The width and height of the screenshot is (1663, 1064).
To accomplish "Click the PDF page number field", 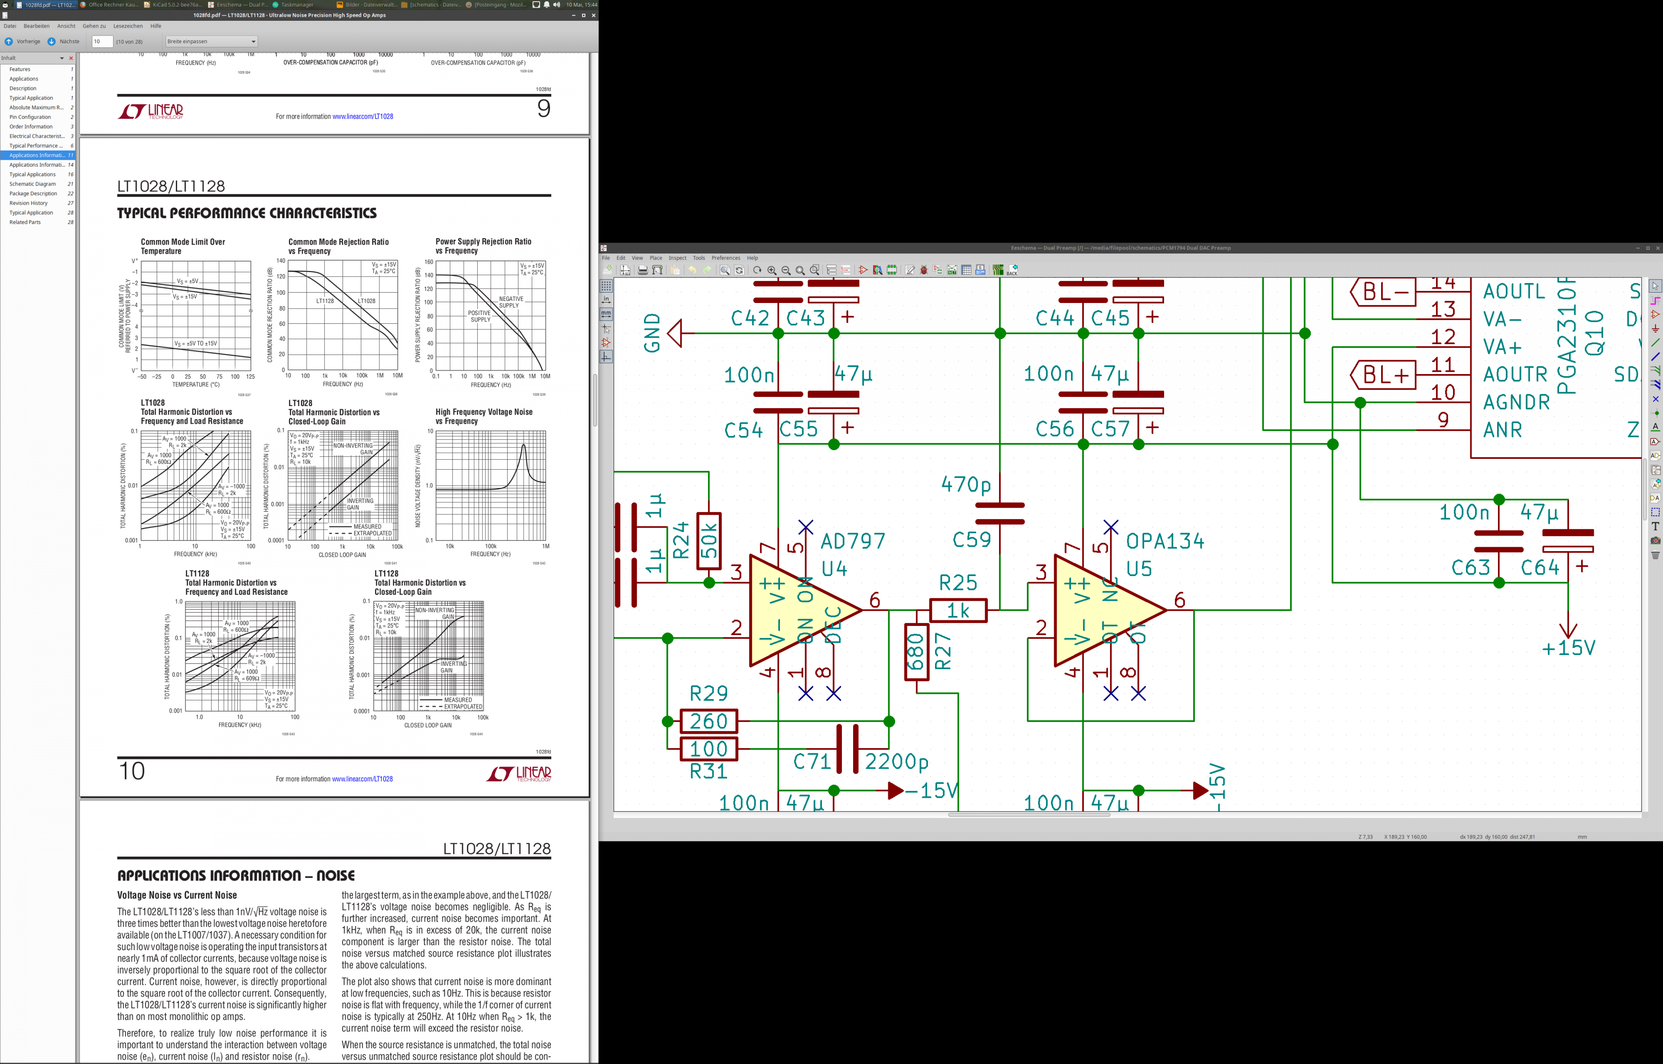I will [x=102, y=42].
